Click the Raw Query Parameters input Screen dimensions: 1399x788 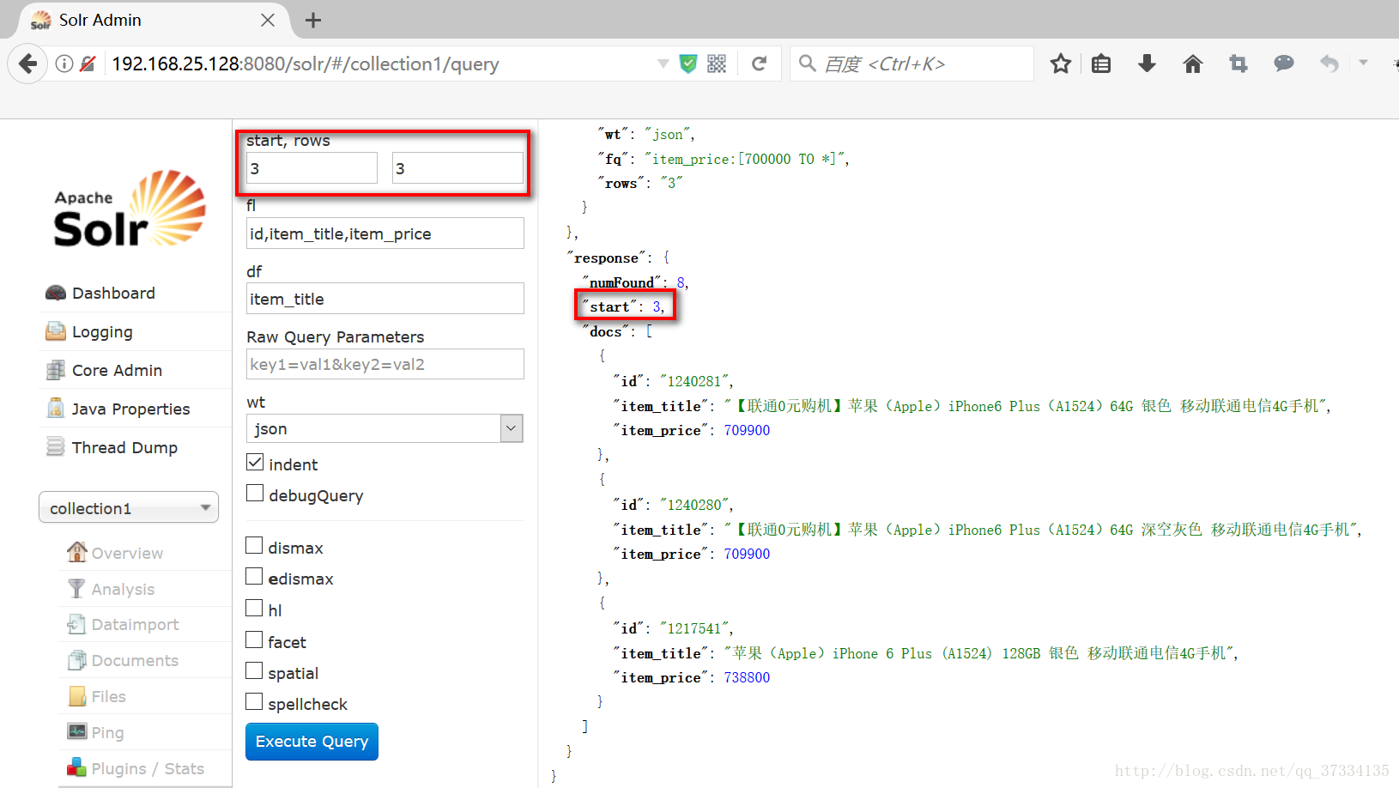coord(385,364)
